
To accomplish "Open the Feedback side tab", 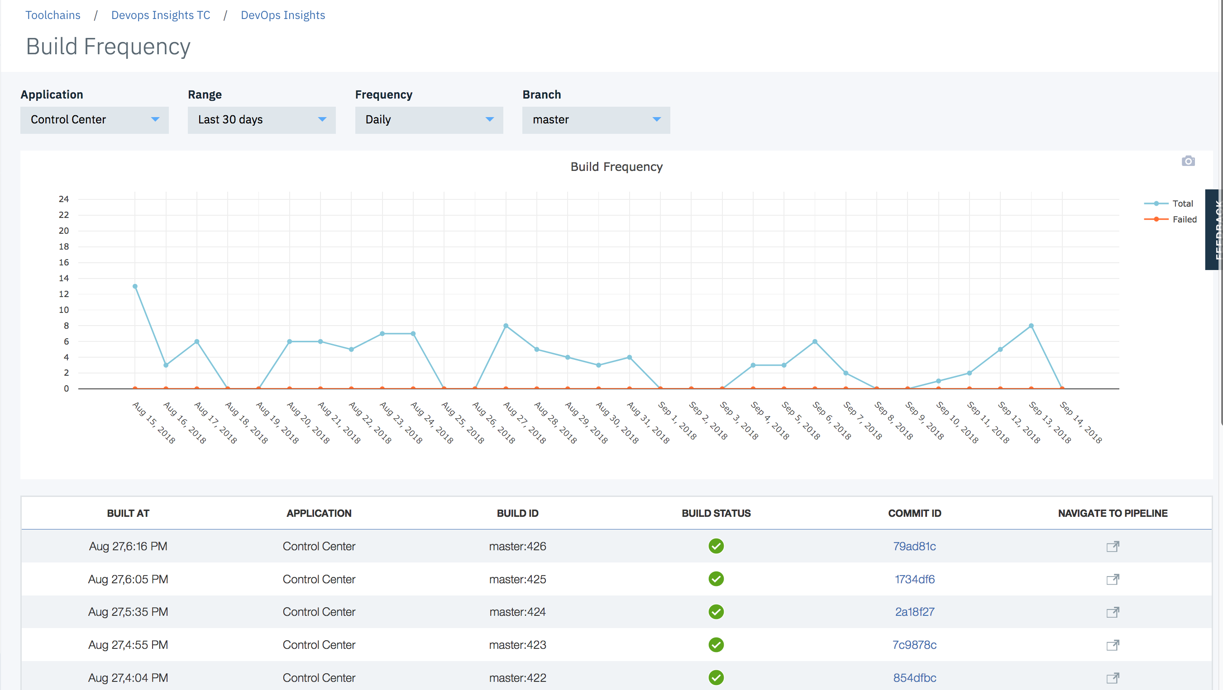I will point(1213,230).
